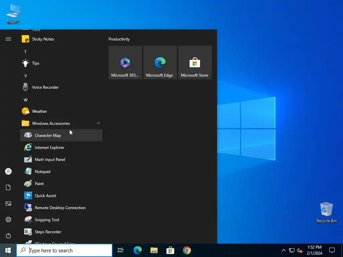
Task: Select the This PC desktop icon
Action: pyautogui.click(x=13, y=14)
